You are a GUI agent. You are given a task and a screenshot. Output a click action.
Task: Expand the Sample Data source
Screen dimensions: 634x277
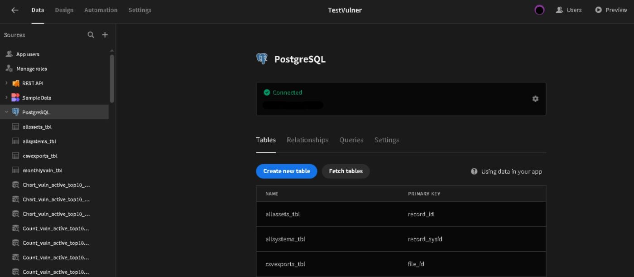coord(6,98)
